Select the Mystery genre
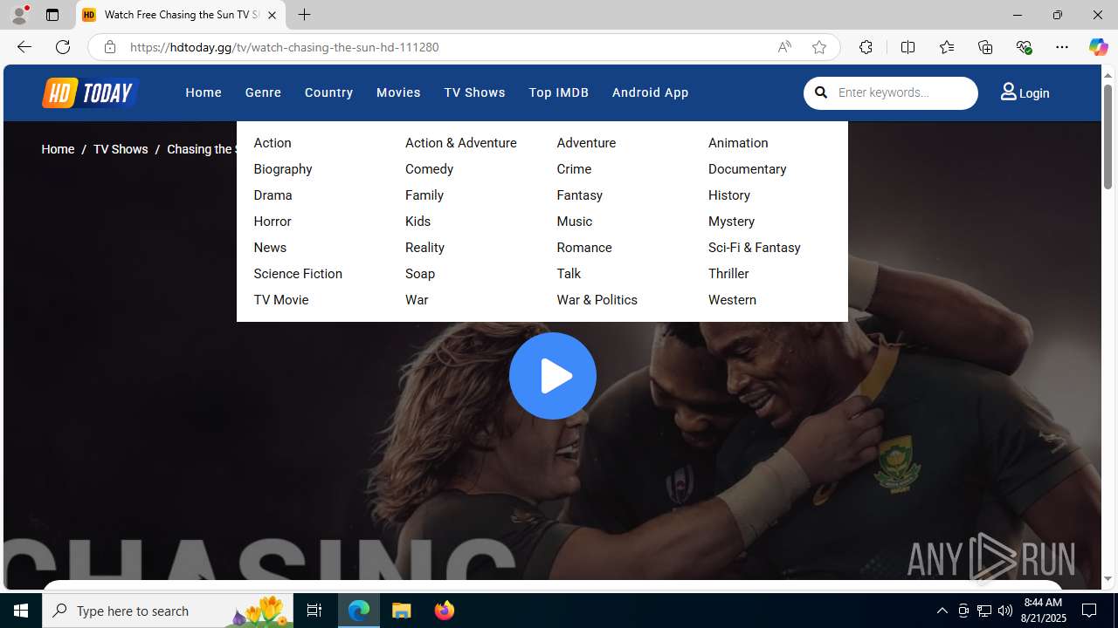 (731, 222)
